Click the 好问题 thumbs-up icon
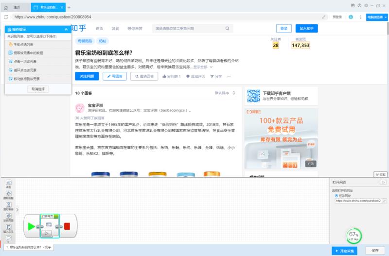 (164, 76)
